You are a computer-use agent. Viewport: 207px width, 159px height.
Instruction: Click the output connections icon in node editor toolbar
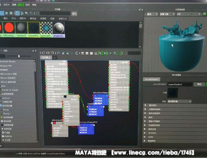click(52, 53)
